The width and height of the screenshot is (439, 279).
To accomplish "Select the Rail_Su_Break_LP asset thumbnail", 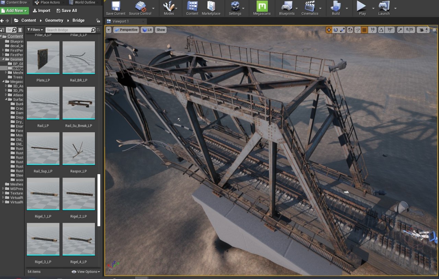I will (79, 103).
